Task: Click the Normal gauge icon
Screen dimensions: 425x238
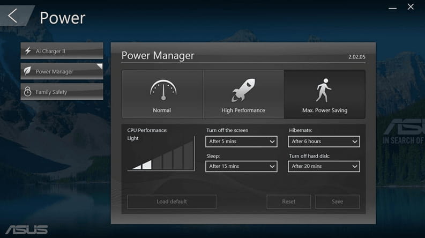Action: click(x=163, y=90)
